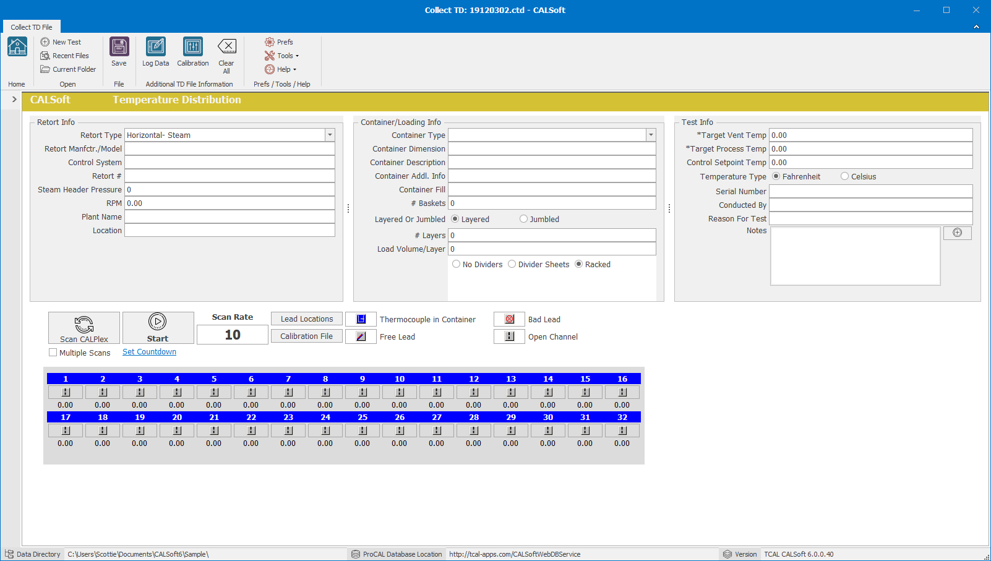
Task: Select the Collect TD File tab
Action: point(32,27)
